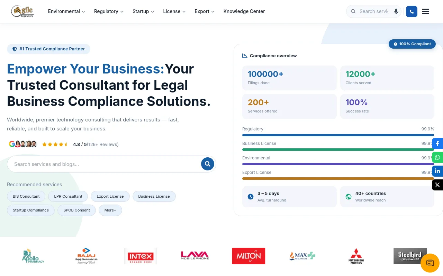Image resolution: width=443 pixels, height=276 pixels.
Task: Click the star rating row
Action: coord(55,145)
